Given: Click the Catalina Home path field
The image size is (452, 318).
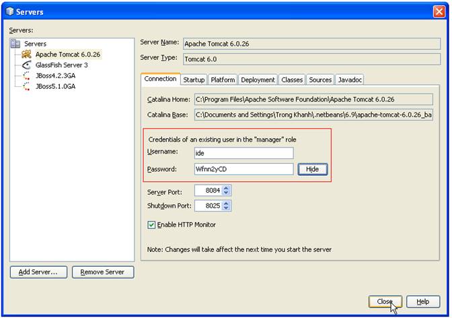Looking at the screenshot, I should 313,99.
